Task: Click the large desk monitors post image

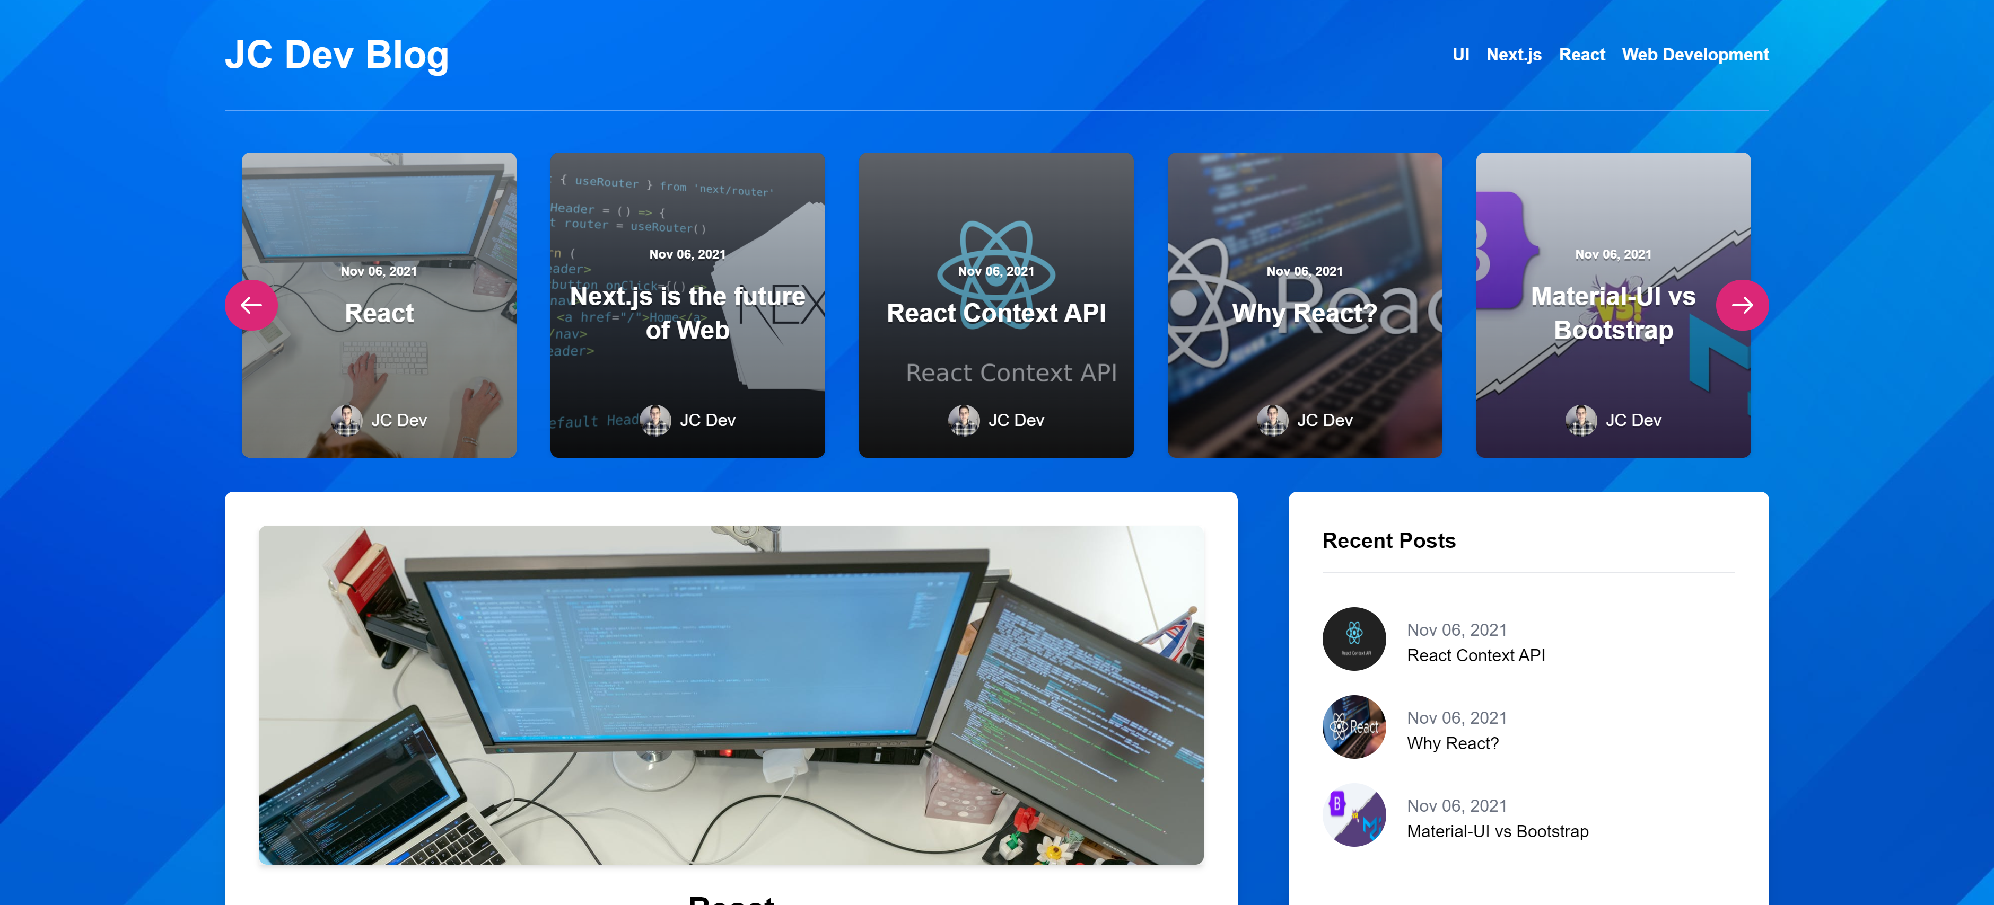Action: (731, 695)
